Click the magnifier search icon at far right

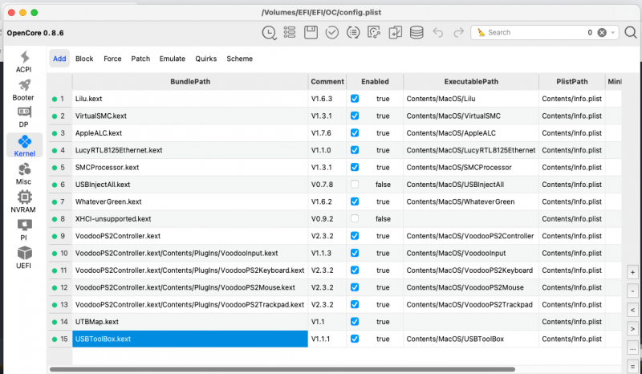click(x=629, y=33)
